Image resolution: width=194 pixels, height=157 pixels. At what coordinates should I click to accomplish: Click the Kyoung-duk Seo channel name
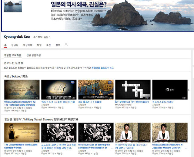point(17,37)
